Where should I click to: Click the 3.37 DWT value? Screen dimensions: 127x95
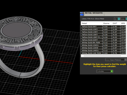click(115, 32)
